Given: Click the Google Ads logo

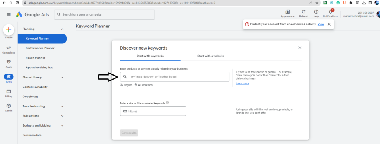Looking at the screenshot, I should pyautogui.click(x=33, y=14).
